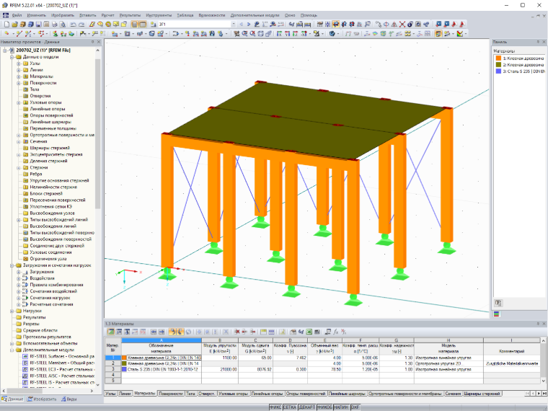This screenshot has width=548, height=411.
Task: Click the Redo arrow icon
Action: pos(81,24)
